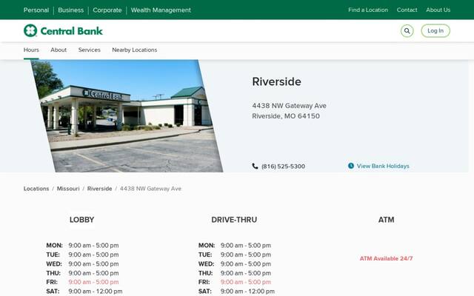Image resolution: width=474 pixels, height=296 pixels.
Task: Click the 4438 NW Gateway Ave breadcrumb text
Action: pyautogui.click(x=150, y=189)
